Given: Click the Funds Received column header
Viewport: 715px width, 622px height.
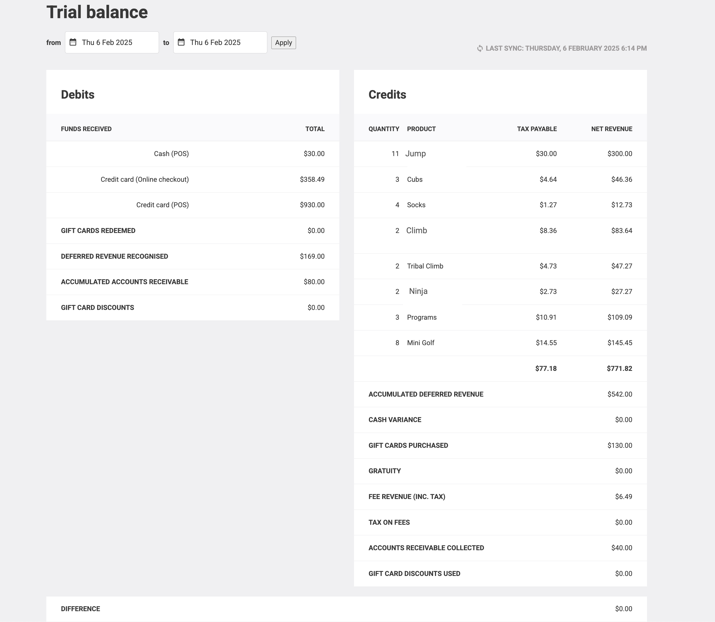Looking at the screenshot, I should click(86, 129).
